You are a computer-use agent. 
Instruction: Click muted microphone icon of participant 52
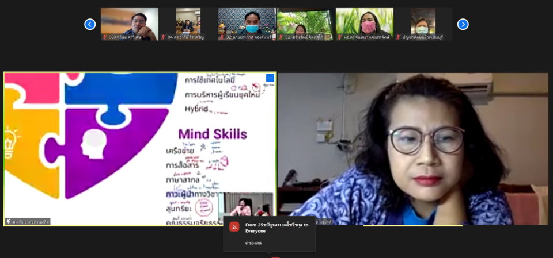[281, 37]
